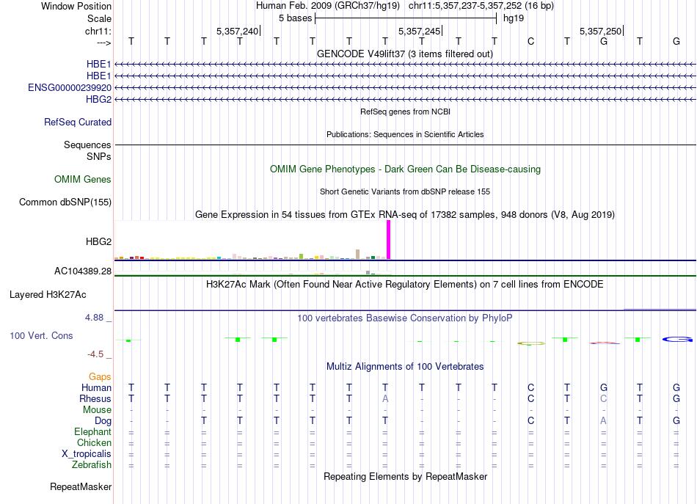Click coordinate marker 5,357,250
Viewport: 697px width, 504px height.
[601, 31]
